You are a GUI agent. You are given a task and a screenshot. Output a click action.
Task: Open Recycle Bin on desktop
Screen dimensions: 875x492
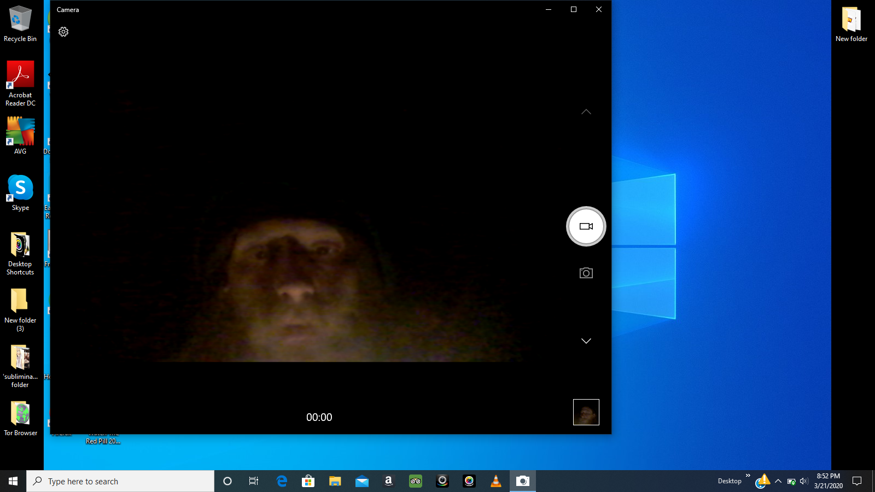20,24
